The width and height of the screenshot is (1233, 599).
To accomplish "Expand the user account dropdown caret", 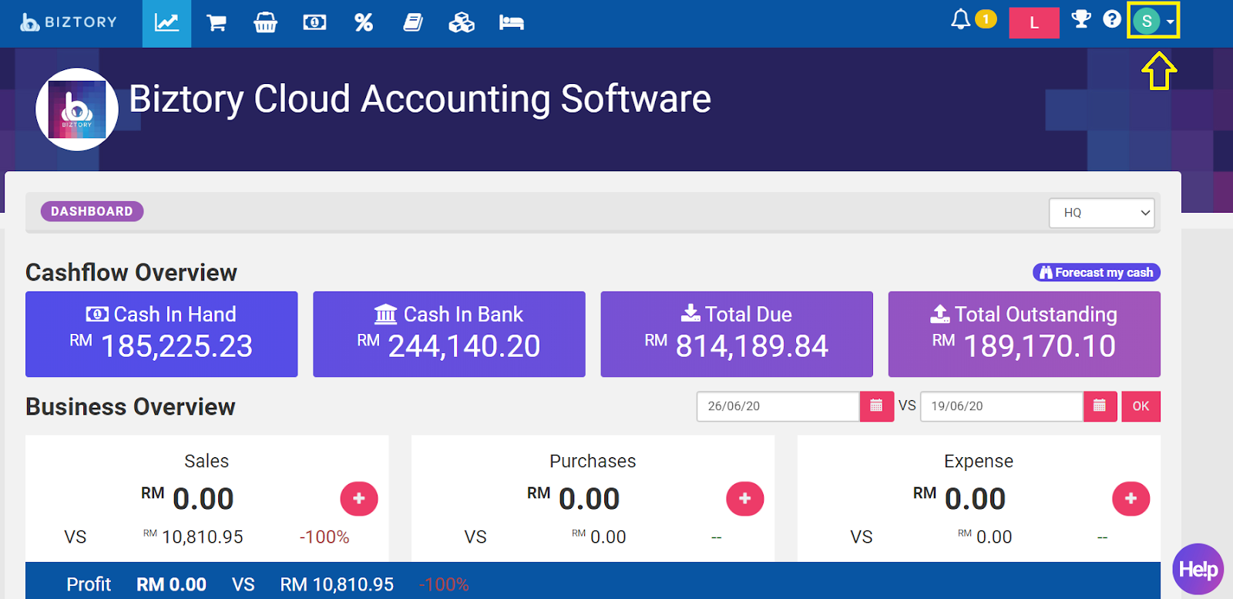I will coord(1171,22).
